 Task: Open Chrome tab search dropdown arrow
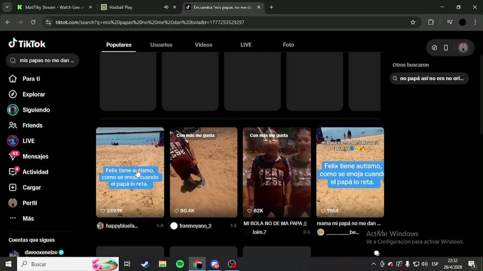(7, 7)
